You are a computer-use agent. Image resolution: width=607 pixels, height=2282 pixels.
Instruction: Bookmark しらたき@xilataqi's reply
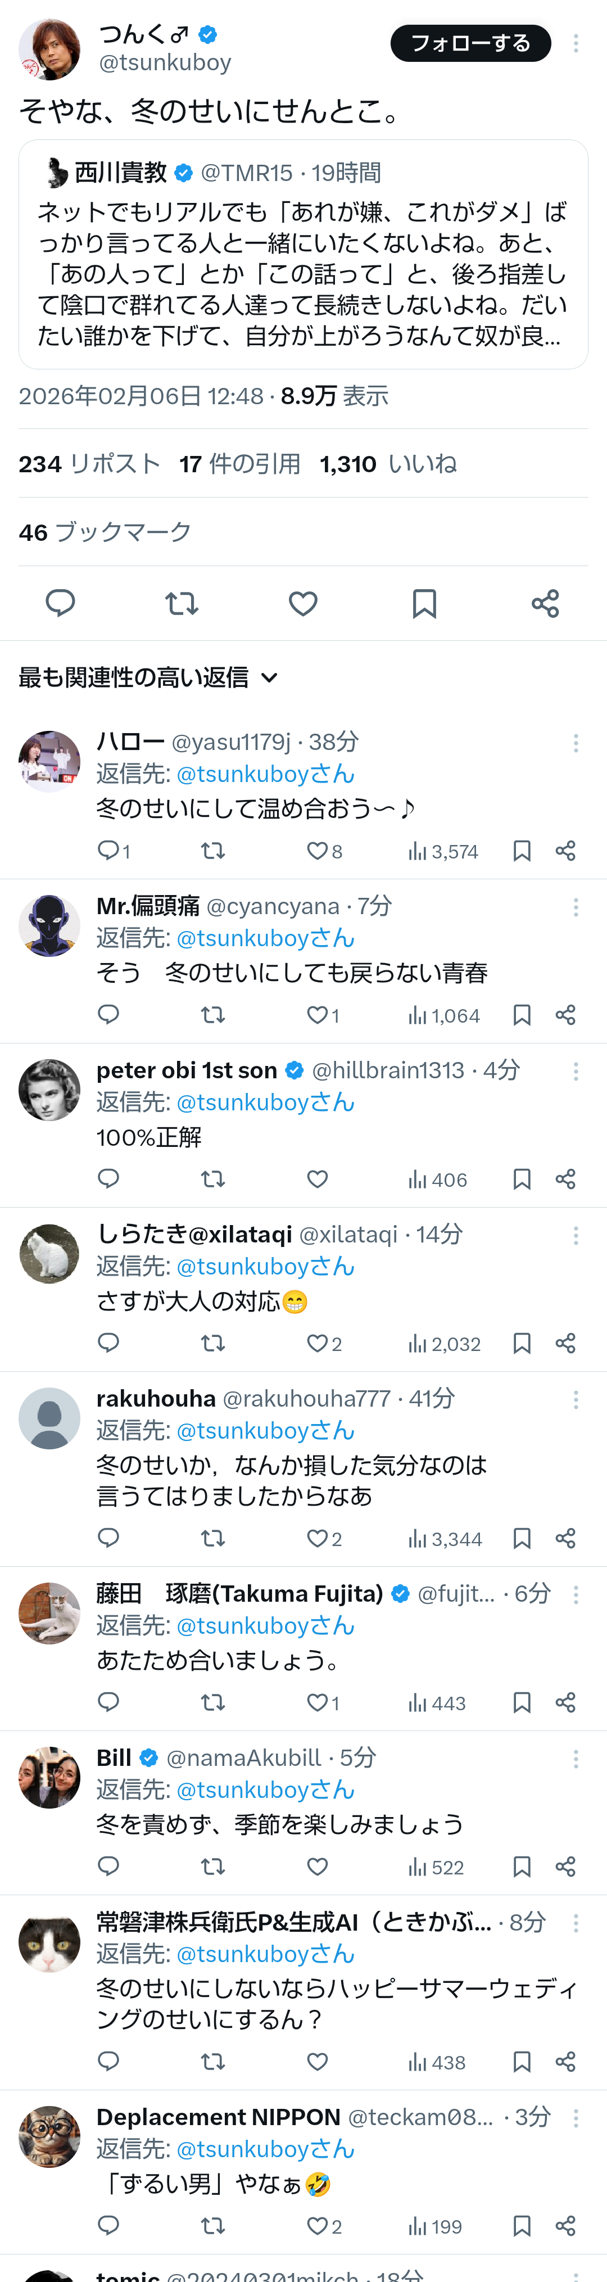pos(522,1344)
